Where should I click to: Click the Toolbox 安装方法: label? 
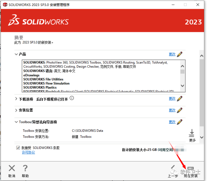point(36,137)
